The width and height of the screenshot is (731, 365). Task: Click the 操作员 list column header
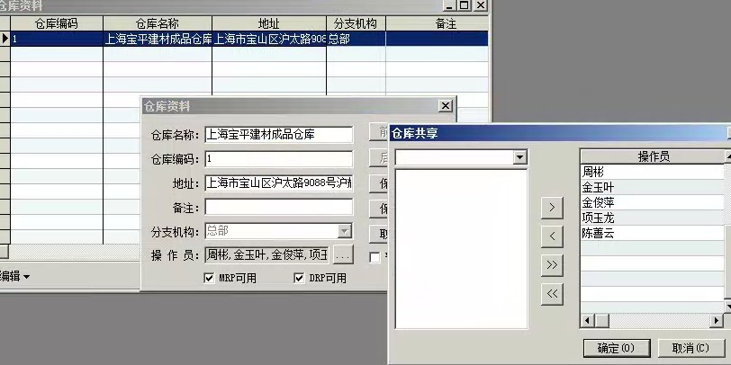pyautogui.click(x=652, y=156)
